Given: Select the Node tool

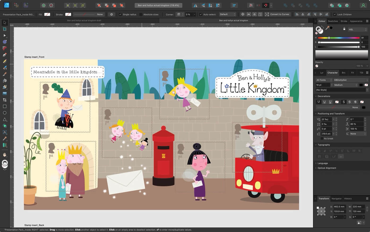Looking at the screenshot, I should click(5, 35).
